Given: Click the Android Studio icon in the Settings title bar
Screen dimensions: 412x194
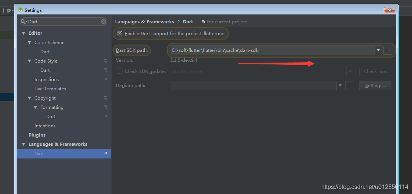Looking at the screenshot, I should click(20, 10).
